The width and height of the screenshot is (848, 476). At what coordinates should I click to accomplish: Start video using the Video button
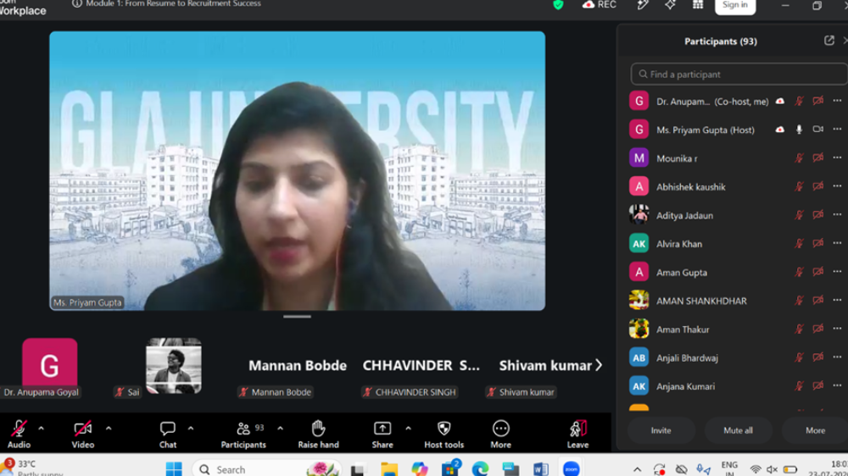[x=83, y=434]
